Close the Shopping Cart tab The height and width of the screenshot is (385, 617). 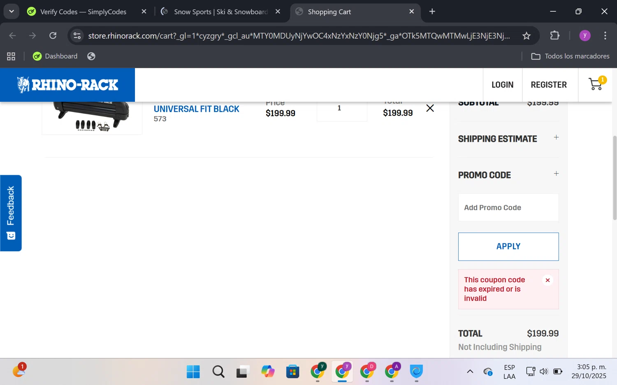click(x=411, y=11)
